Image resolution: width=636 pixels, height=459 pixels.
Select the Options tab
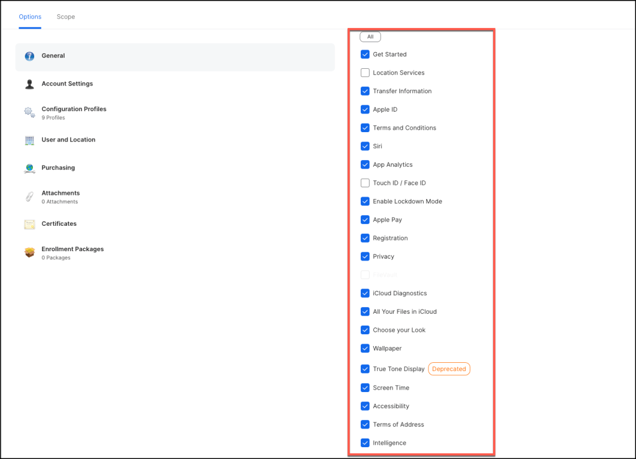click(x=30, y=17)
